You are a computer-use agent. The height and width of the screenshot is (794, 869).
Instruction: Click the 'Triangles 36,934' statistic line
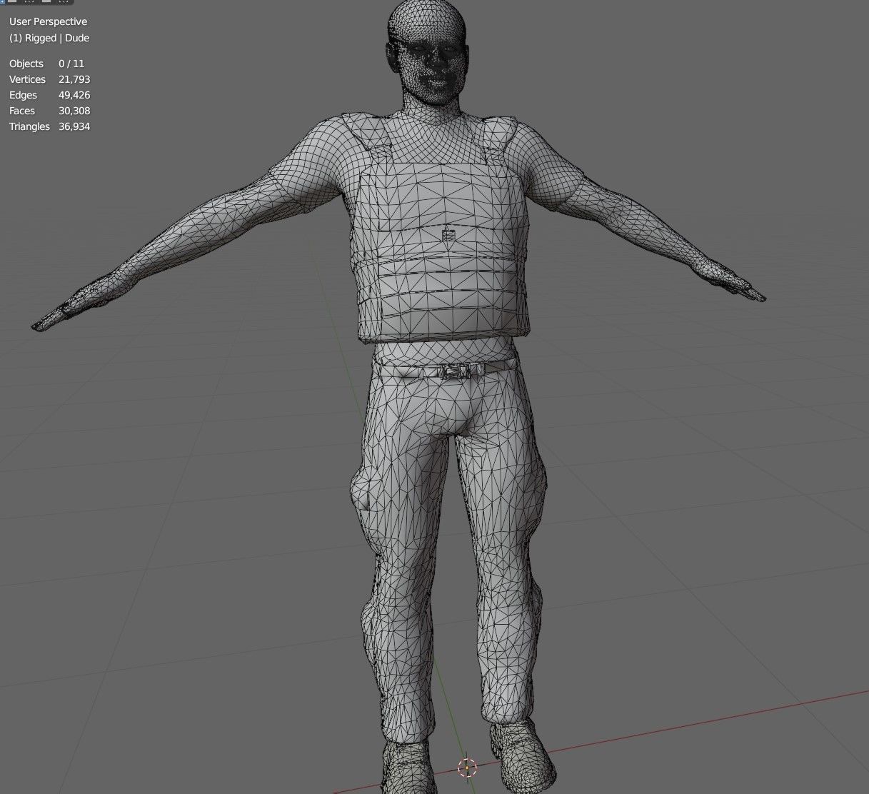pyautogui.click(x=49, y=126)
